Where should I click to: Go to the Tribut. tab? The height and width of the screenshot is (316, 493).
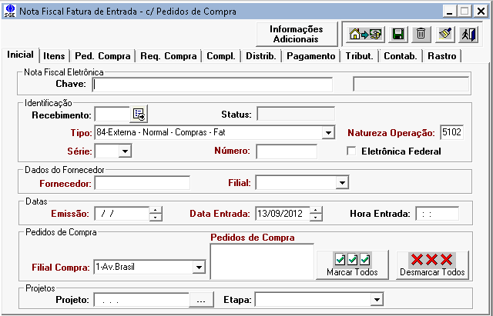tap(359, 56)
